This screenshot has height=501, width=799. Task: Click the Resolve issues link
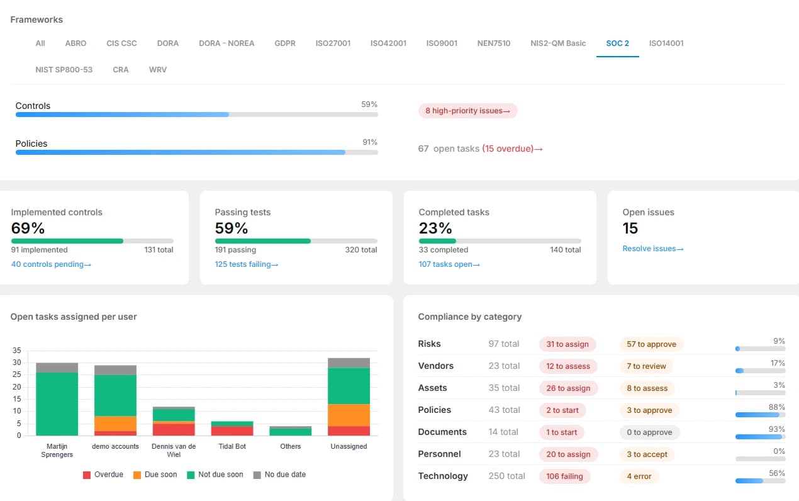(653, 249)
